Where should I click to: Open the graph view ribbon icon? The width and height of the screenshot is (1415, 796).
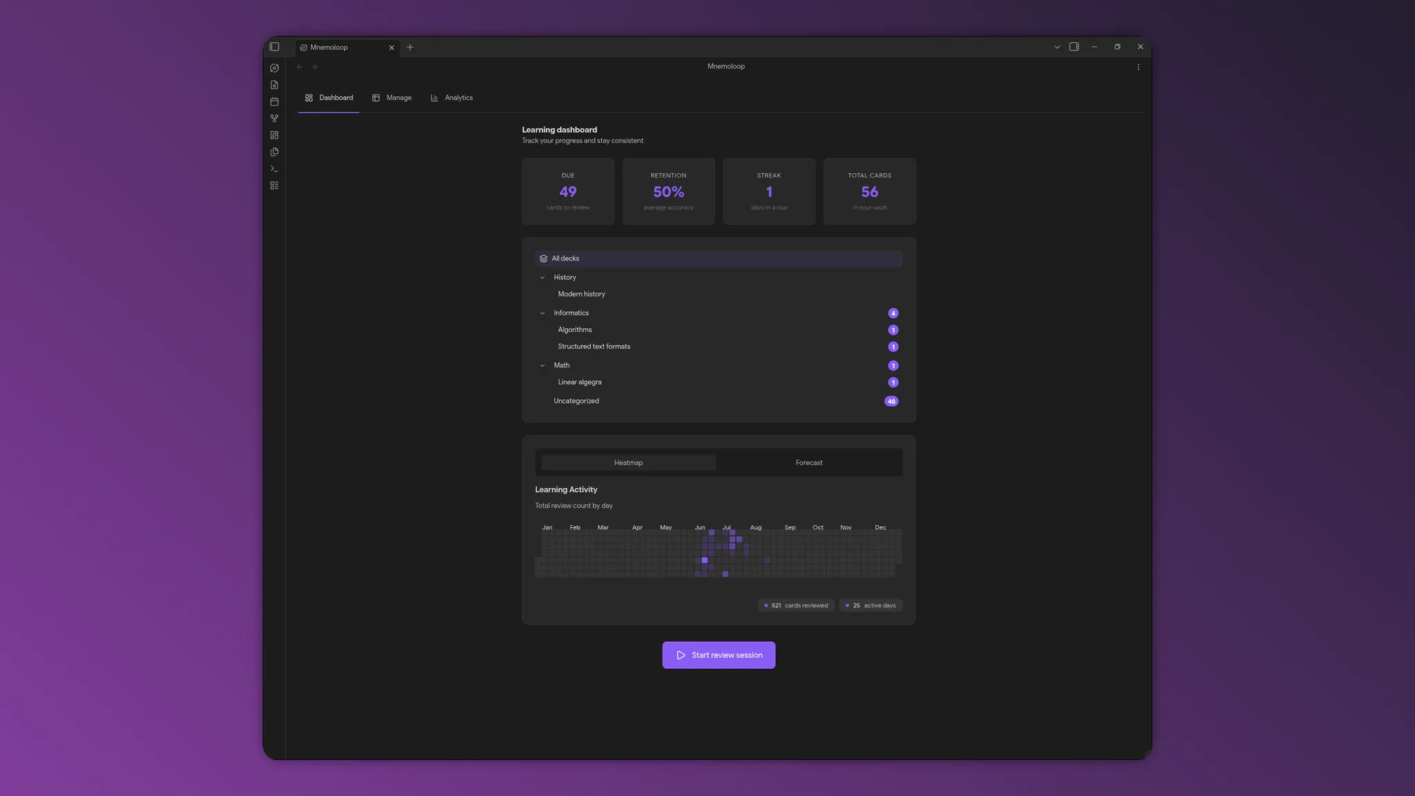point(274,118)
